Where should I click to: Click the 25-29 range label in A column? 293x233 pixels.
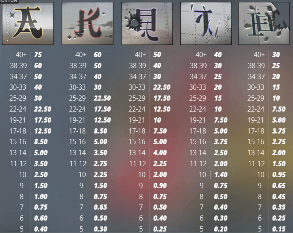tap(18, 98)
